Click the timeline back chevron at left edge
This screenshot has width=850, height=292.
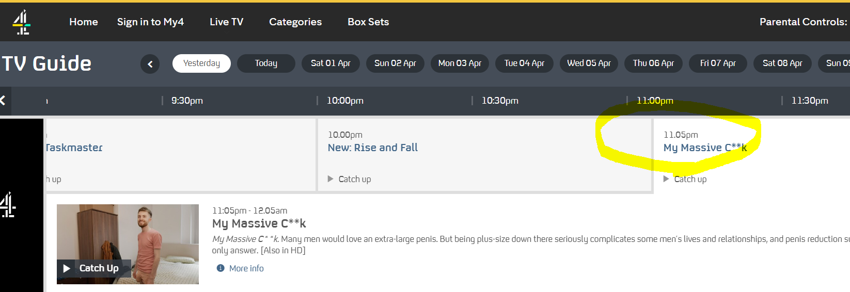3,101
